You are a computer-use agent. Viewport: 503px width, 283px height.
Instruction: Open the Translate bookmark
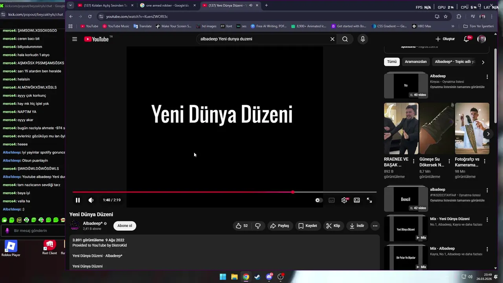point(143,26)
